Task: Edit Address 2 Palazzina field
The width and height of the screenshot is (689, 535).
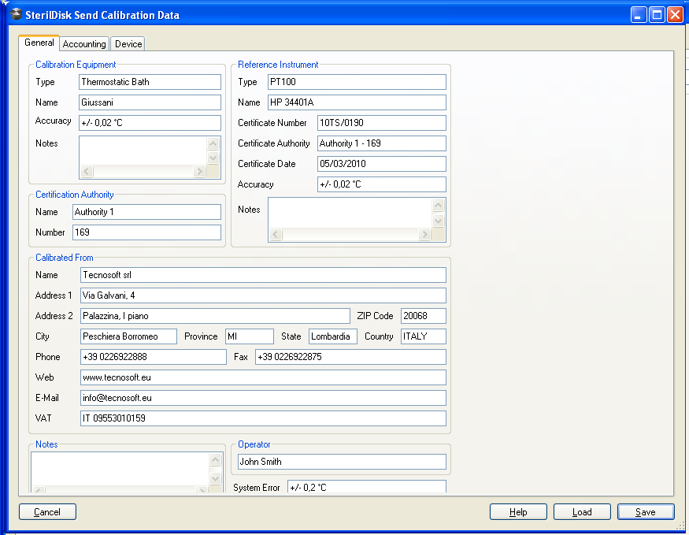Action: [x=215, y=316]
